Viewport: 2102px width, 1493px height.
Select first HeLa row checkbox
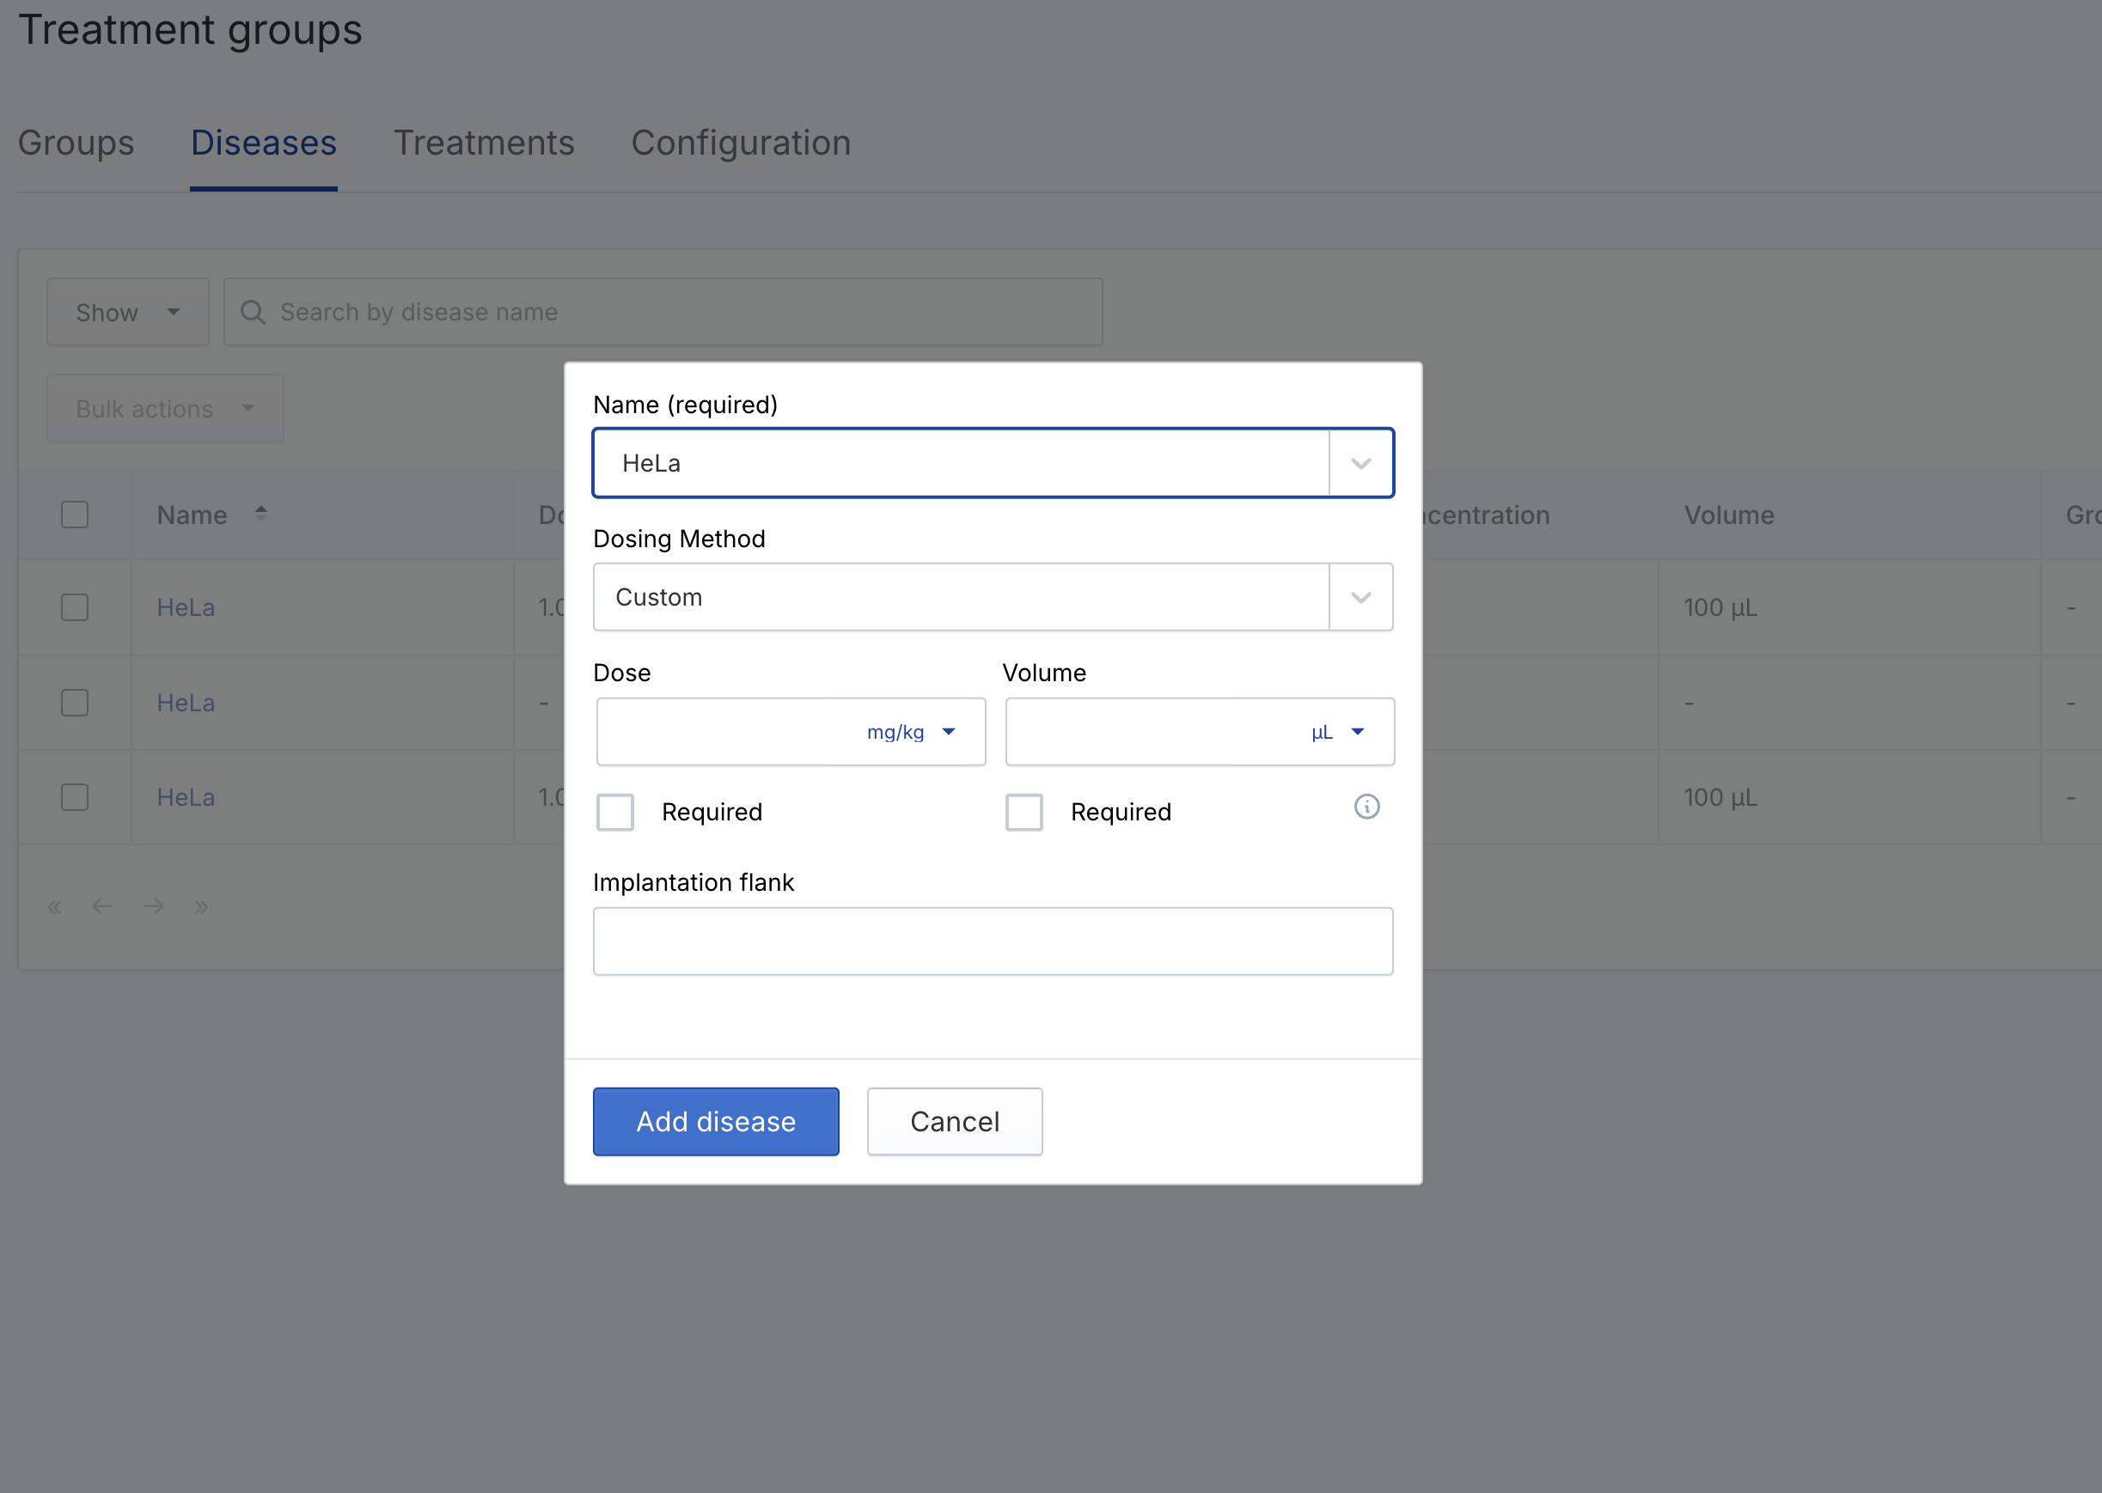coord(75,607)
